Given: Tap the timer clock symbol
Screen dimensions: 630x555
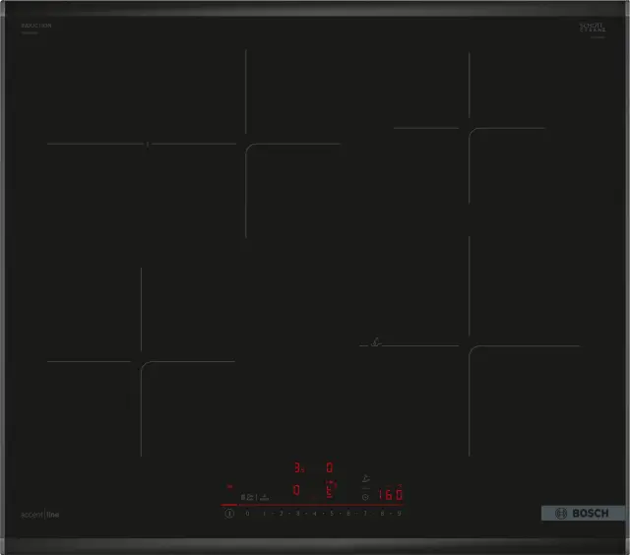Looking at the screenshot, I should pos(366,497).
